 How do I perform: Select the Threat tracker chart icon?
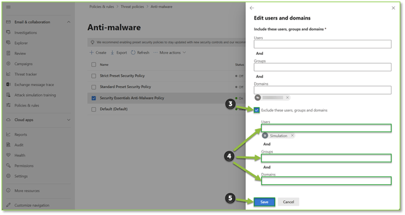tap(8, 74)
